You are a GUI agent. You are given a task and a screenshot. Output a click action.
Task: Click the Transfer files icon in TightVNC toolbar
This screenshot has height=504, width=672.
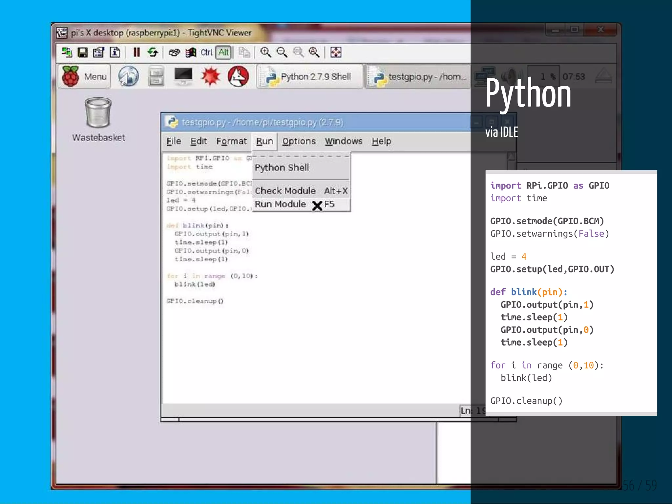point(244,52)
